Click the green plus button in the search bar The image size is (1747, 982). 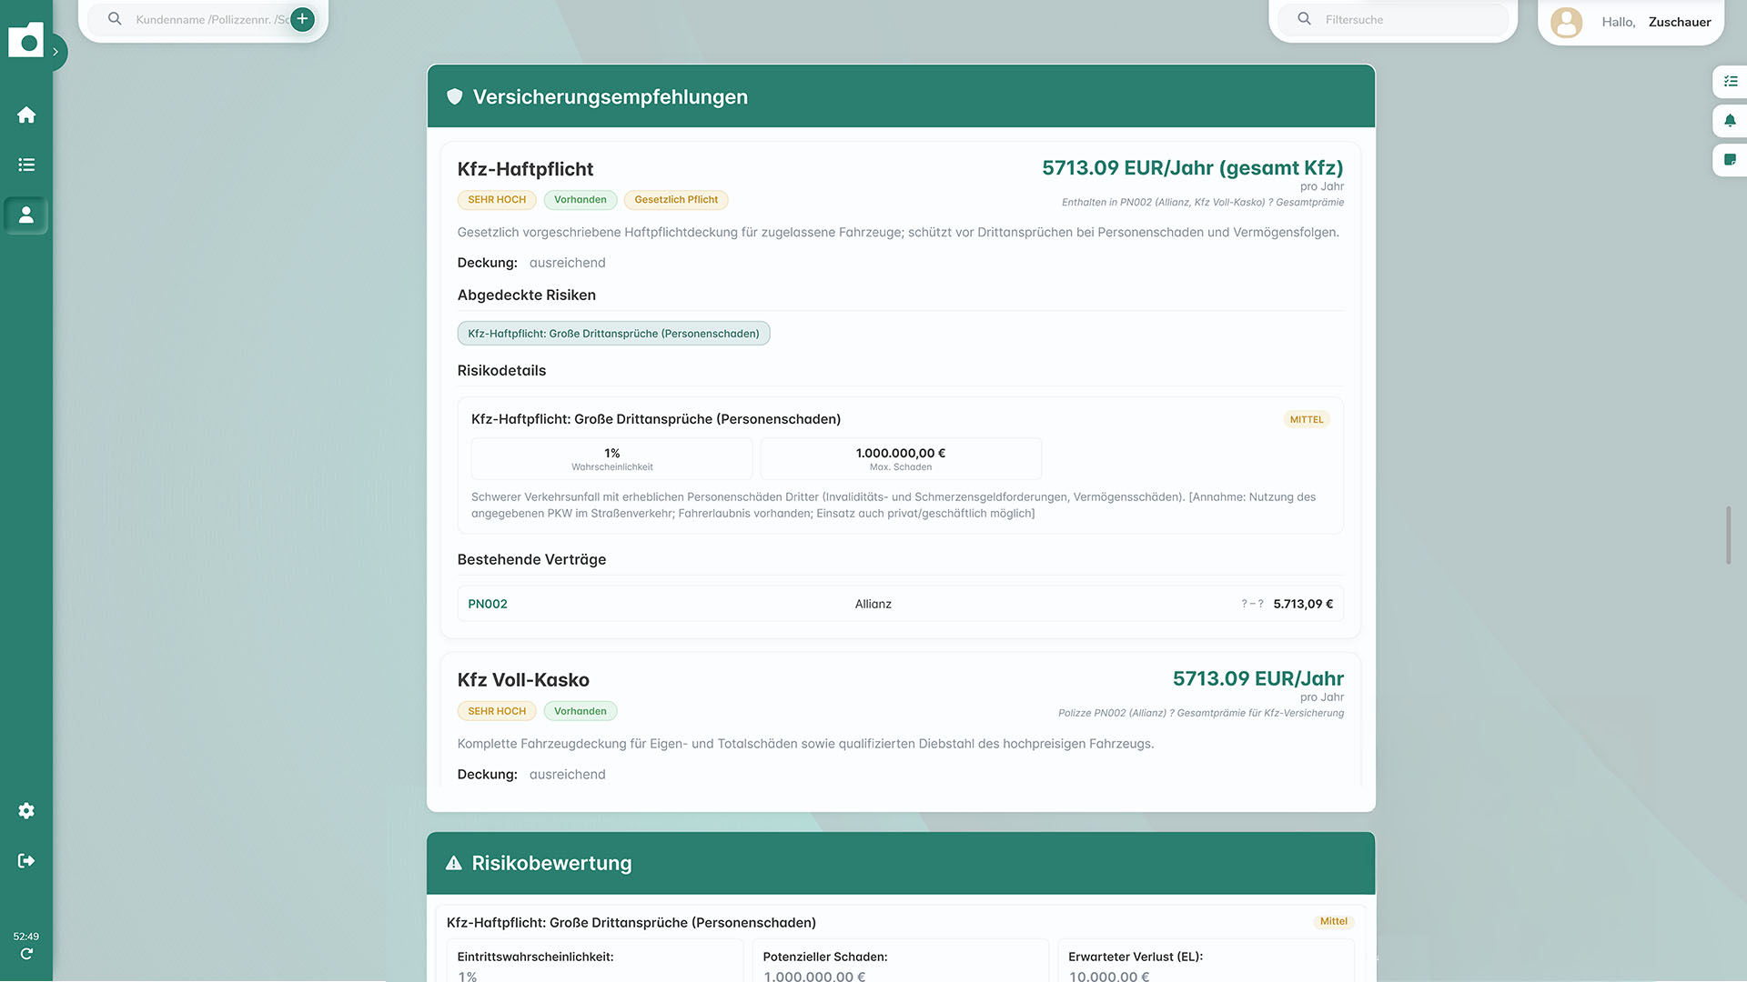tap(301, 18)
